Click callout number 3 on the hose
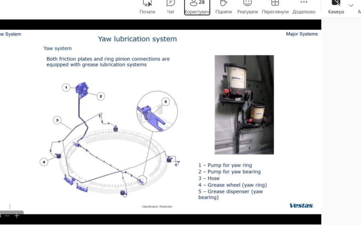Image resolution: width=361 pixels, height=225 pixels. tap(57, 120)
